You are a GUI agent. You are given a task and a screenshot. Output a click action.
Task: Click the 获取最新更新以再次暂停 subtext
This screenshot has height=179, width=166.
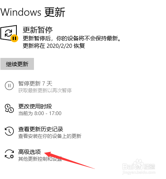(x=45, y=90)
